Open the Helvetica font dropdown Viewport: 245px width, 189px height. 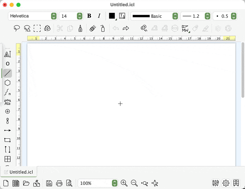click(32, 16)
